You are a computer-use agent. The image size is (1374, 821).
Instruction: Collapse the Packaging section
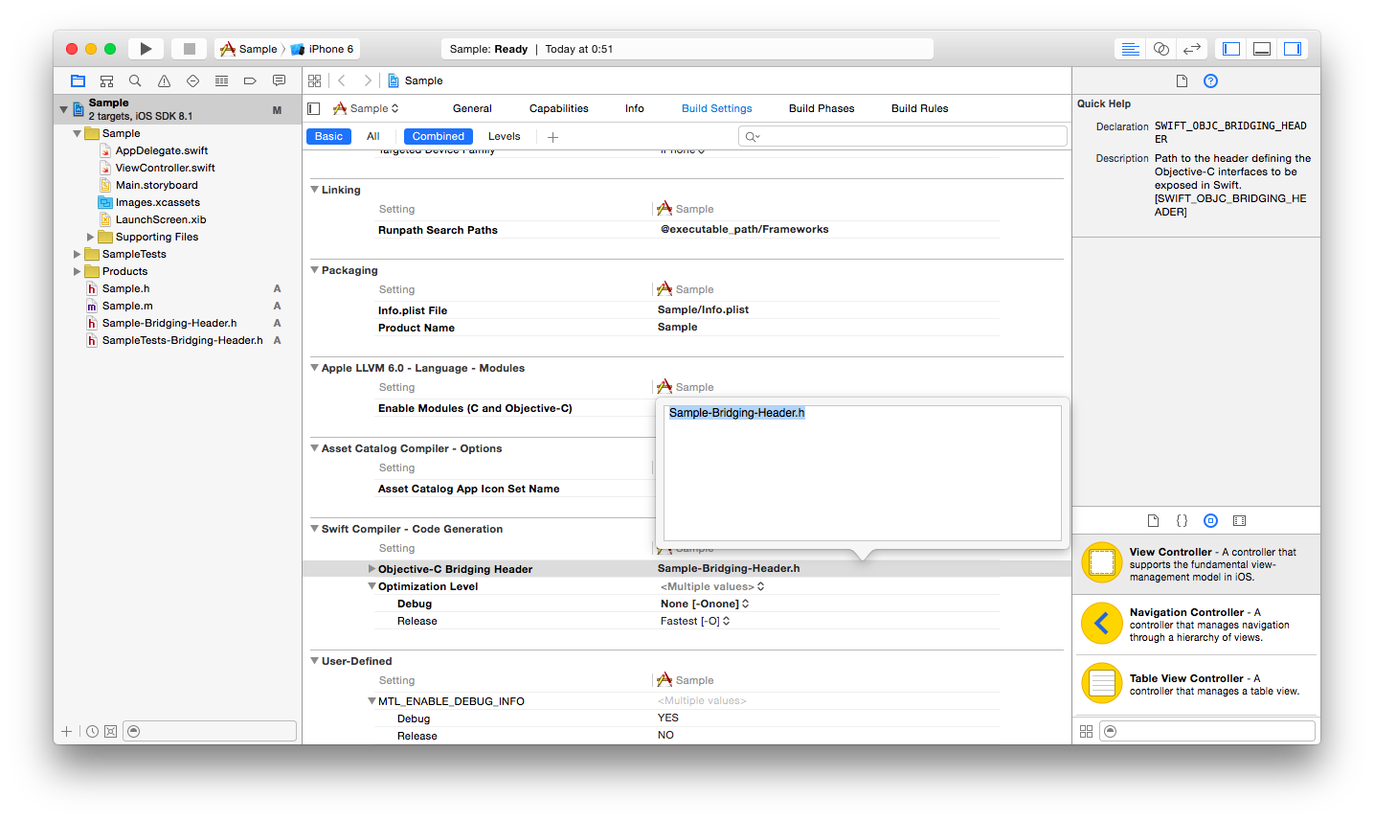click(x=314, y=270)
